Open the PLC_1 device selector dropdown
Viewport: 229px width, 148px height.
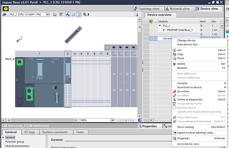tap(48, 15)
